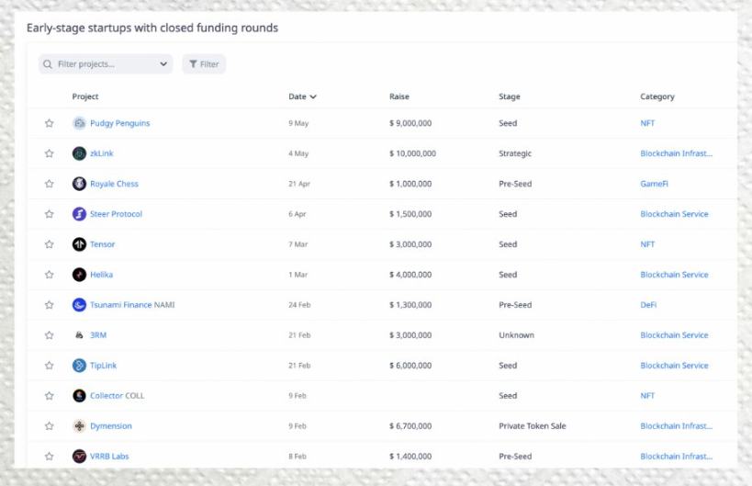This screenshot has height=486, width=752.
Task: Click Steer Protocol's Blockchain Service category
Action: coord(674,214)
